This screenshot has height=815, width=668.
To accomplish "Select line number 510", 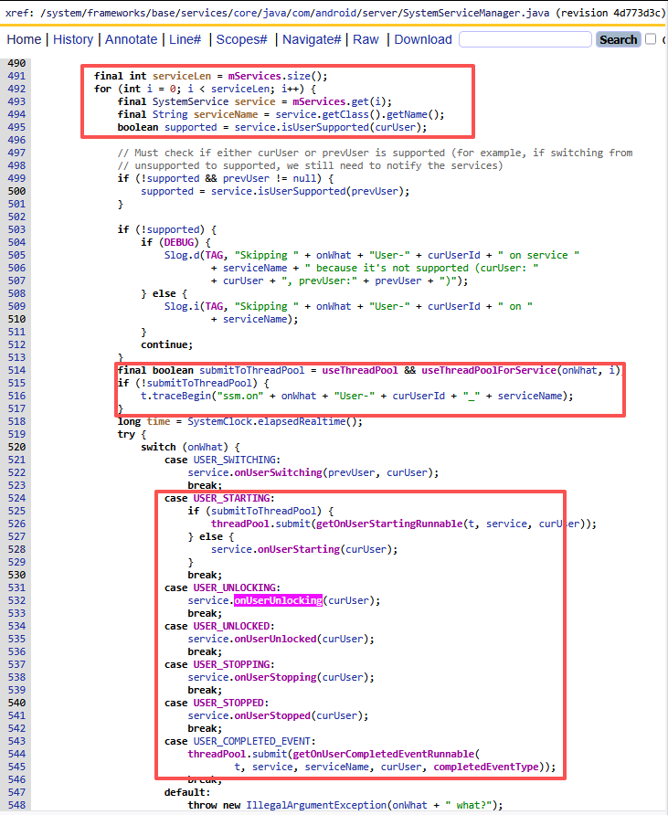I will coord(16,319).
